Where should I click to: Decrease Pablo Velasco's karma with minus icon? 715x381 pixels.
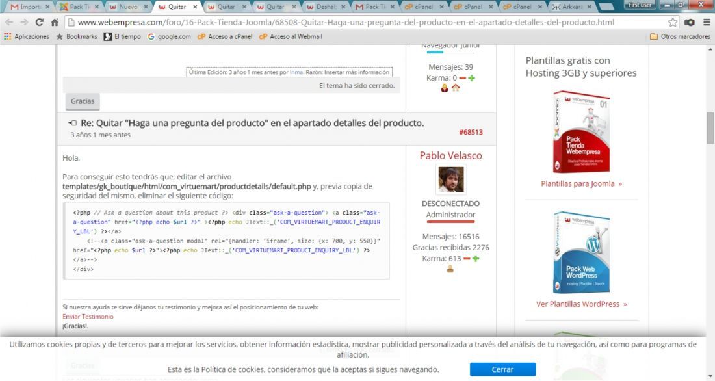point(467,259)
